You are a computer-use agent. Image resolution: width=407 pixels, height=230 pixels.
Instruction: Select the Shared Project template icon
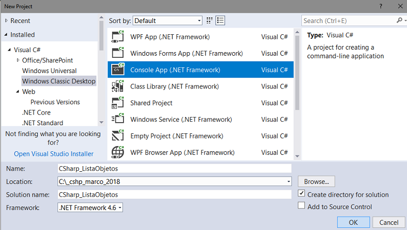coord(117,103)
